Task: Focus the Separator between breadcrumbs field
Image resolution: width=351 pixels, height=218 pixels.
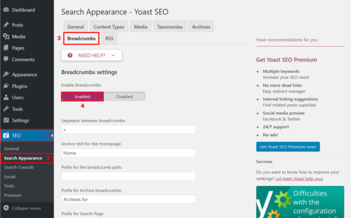Action: pos(129,129)
